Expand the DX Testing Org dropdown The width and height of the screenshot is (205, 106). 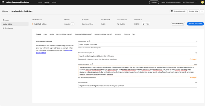pyautogui.click(x=190, y=2)
